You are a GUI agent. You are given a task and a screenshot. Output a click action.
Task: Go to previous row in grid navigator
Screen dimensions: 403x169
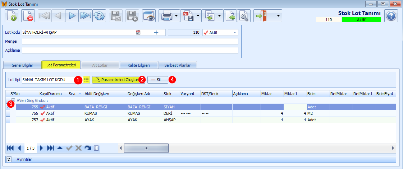pyautogui.click(x=19, y=148)
